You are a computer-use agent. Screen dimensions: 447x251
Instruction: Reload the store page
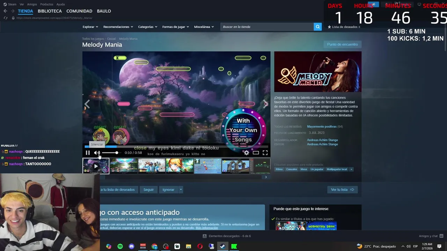point(5,18)
